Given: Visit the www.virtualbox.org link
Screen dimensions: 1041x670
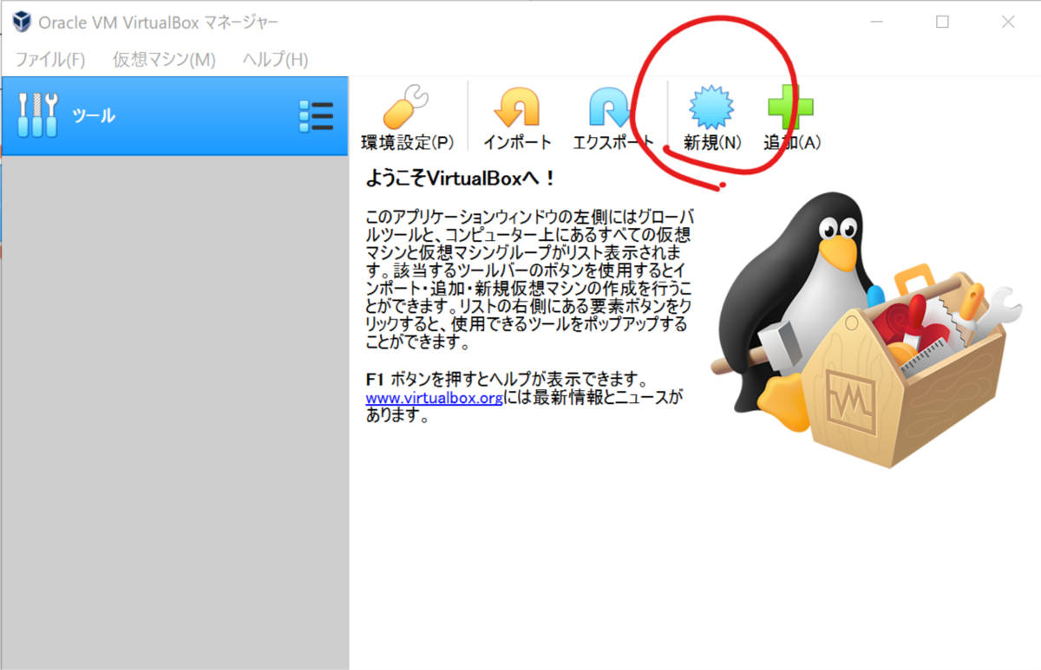Looking at the screenshot, I should tap(434, 399).
